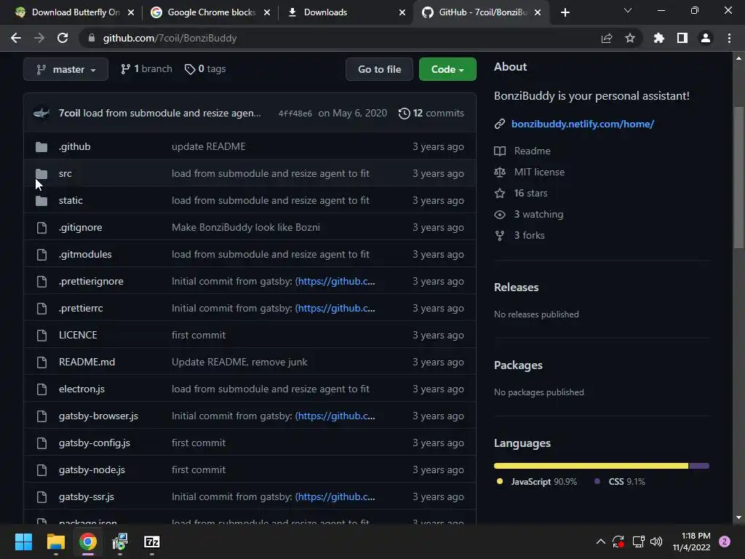The height and width of the screenshot is (559, 745).
Task: Open .gitignore file
Action: 80,227
